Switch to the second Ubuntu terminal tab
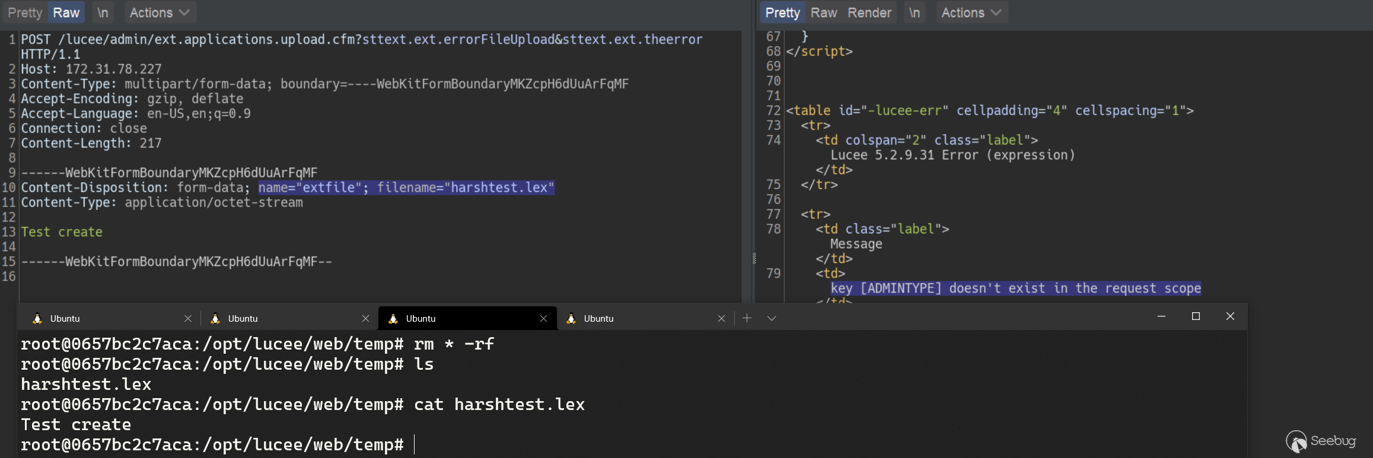The width and height of the screenshot is (1373, 458). point(289,318)
